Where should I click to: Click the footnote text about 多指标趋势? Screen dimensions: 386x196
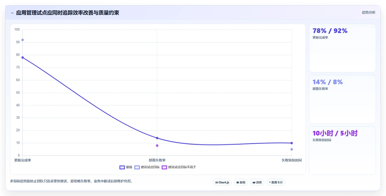[x=72, y=181]
